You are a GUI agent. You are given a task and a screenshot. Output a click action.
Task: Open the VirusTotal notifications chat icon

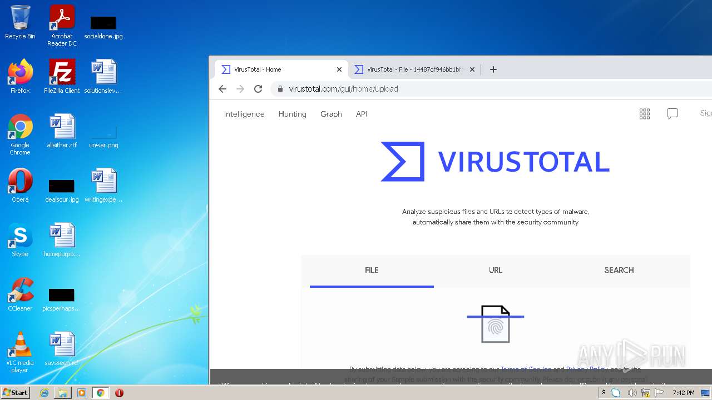[673, 114]
